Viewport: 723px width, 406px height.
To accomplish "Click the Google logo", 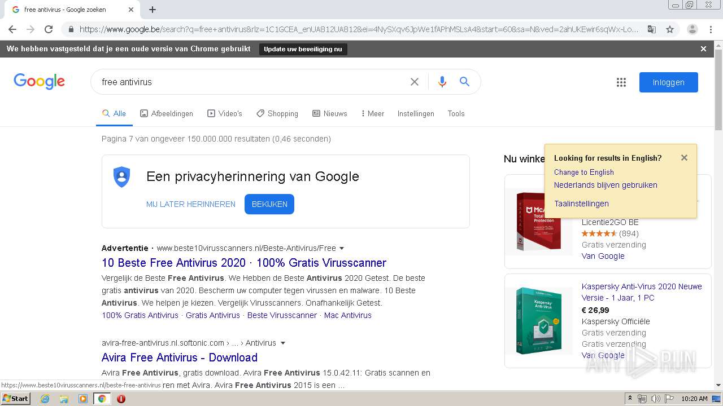I will coord(39,82).
